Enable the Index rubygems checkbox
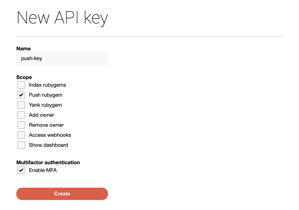The height and width of the screenshot is (210, 299). coord(21,85)
